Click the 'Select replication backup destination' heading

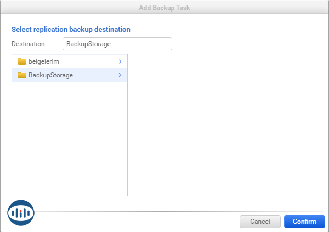pos(71,29)
